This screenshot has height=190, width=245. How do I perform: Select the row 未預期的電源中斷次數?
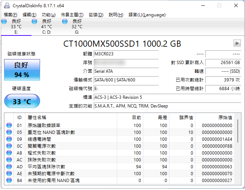[x=119, y=173]
